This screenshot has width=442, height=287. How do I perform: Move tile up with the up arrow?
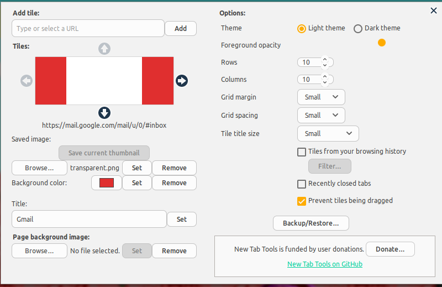[x=104, y=49]
